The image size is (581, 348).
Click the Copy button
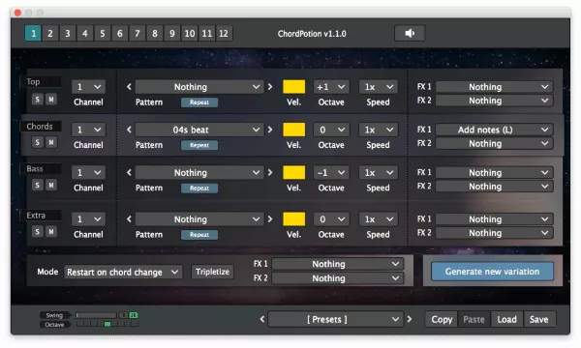(442, 319)
